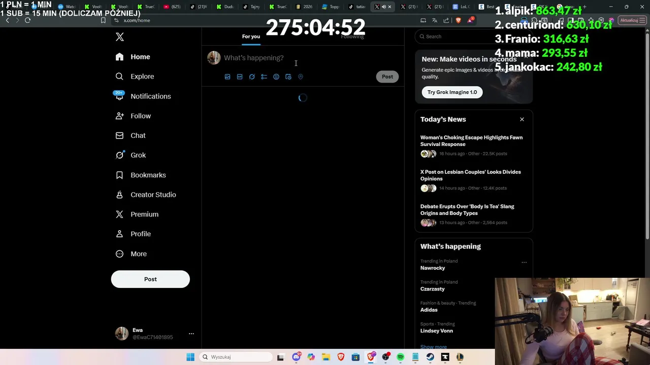This screenshot has width=650, height=365.
Task: Add a GIF to the post
Action: click(240, 77)
